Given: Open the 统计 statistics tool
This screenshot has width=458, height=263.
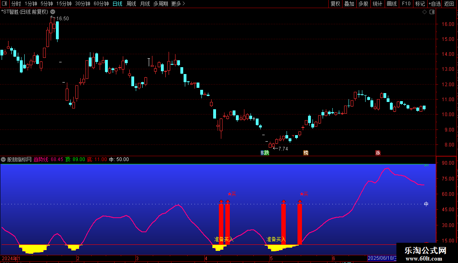Looking at the screenshot, I should [377, 4].
